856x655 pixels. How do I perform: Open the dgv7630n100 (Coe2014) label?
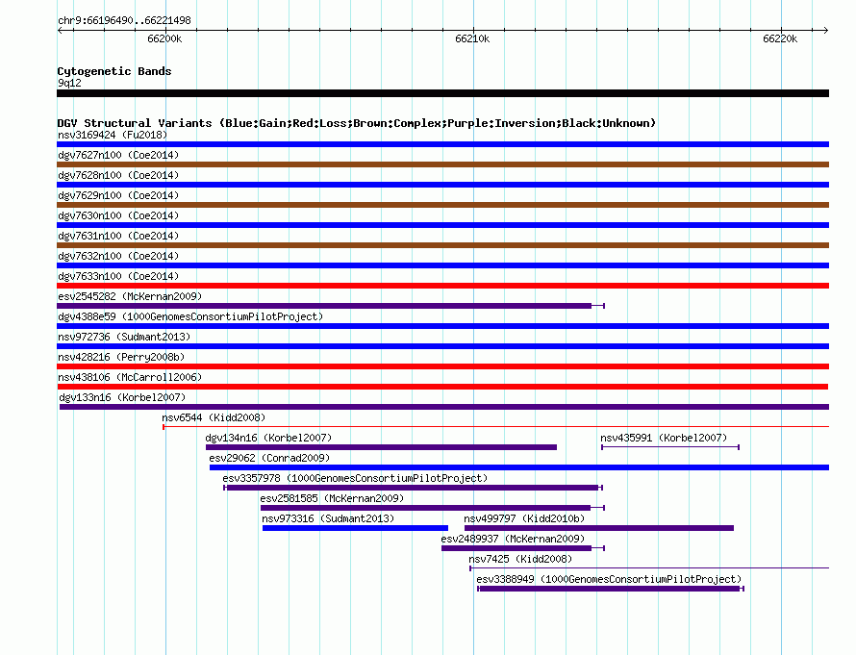pos(118,215)
